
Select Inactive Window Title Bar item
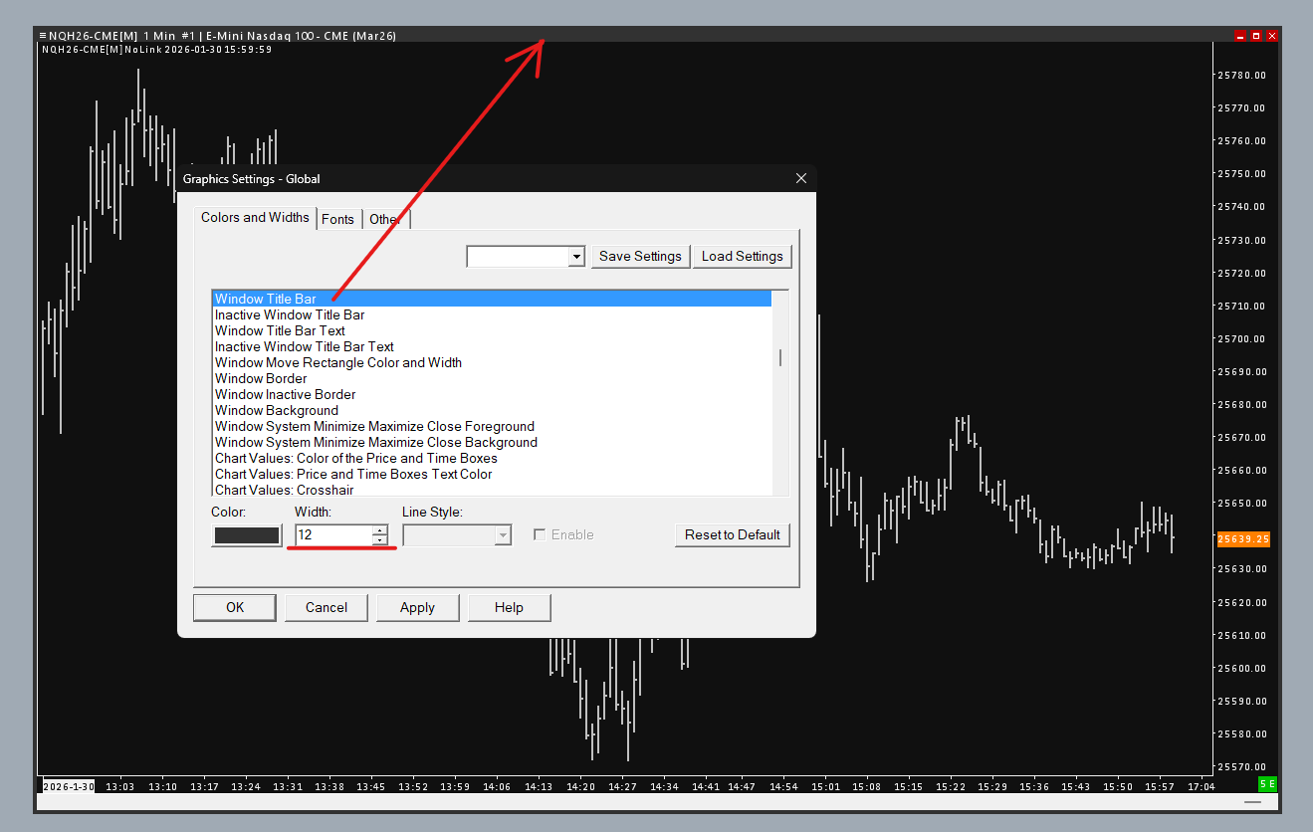492,314
